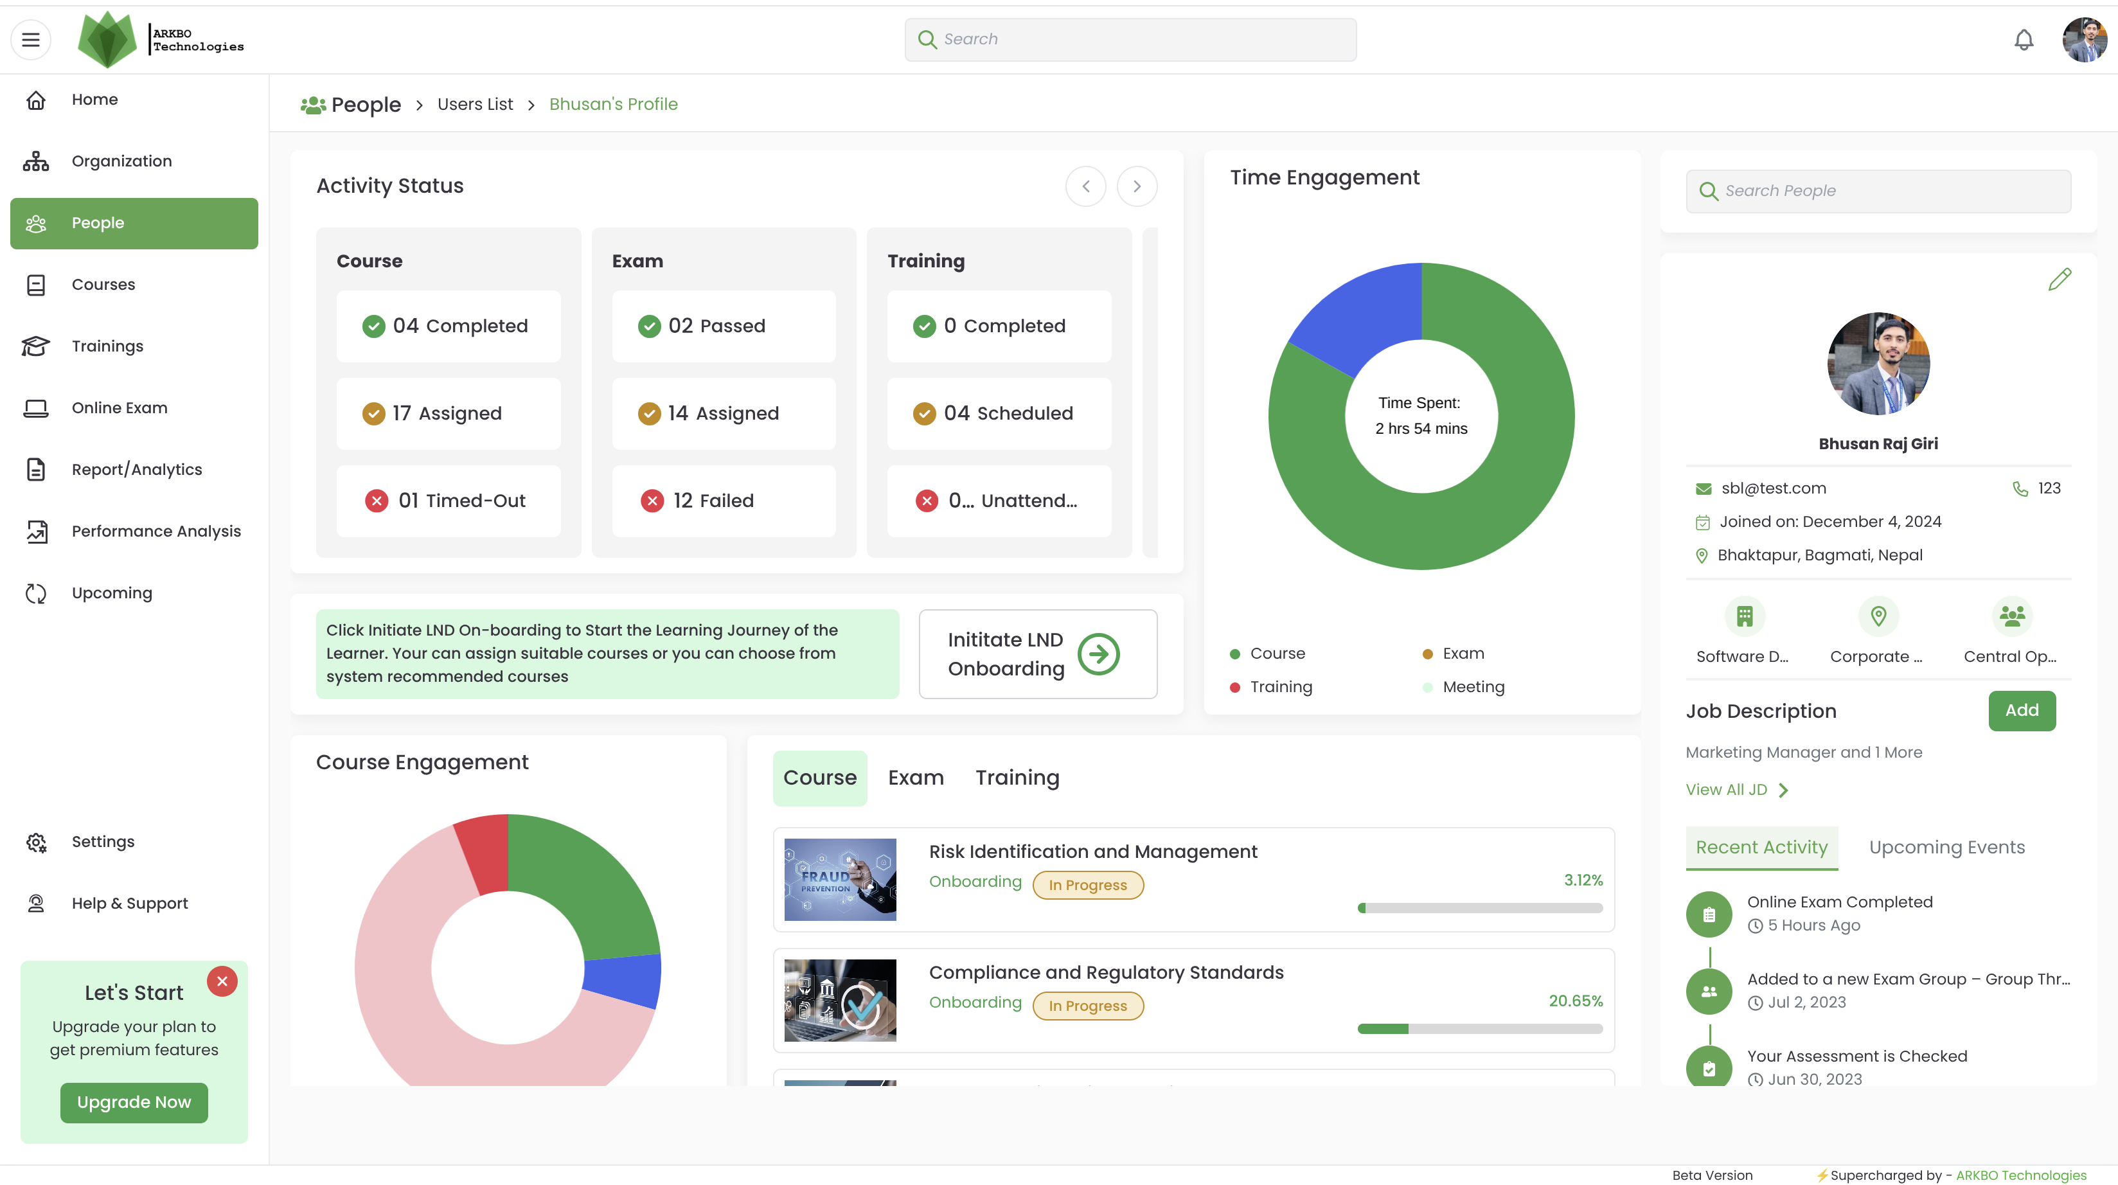Open the hamburger menu icon

[30, 39]
